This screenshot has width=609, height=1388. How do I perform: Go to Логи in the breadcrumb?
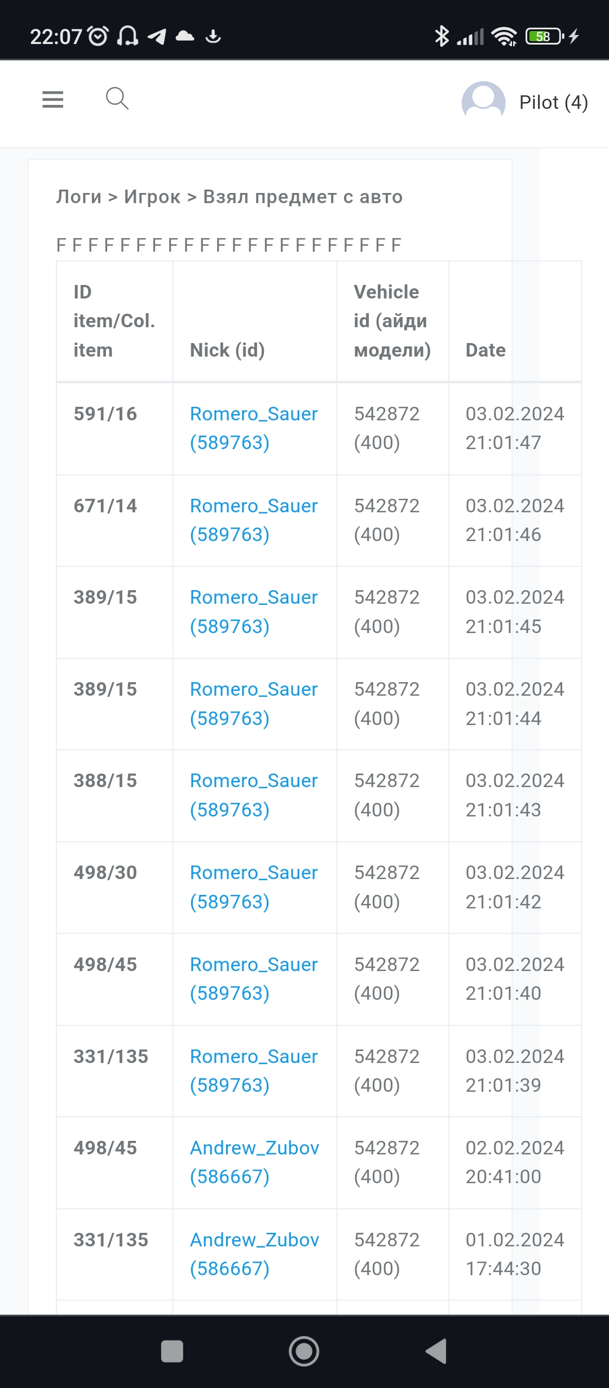click(x=79, y=197)
